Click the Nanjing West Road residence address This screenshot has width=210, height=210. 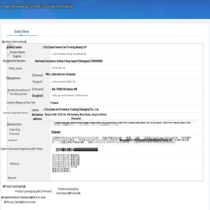[x=76, y=115]
